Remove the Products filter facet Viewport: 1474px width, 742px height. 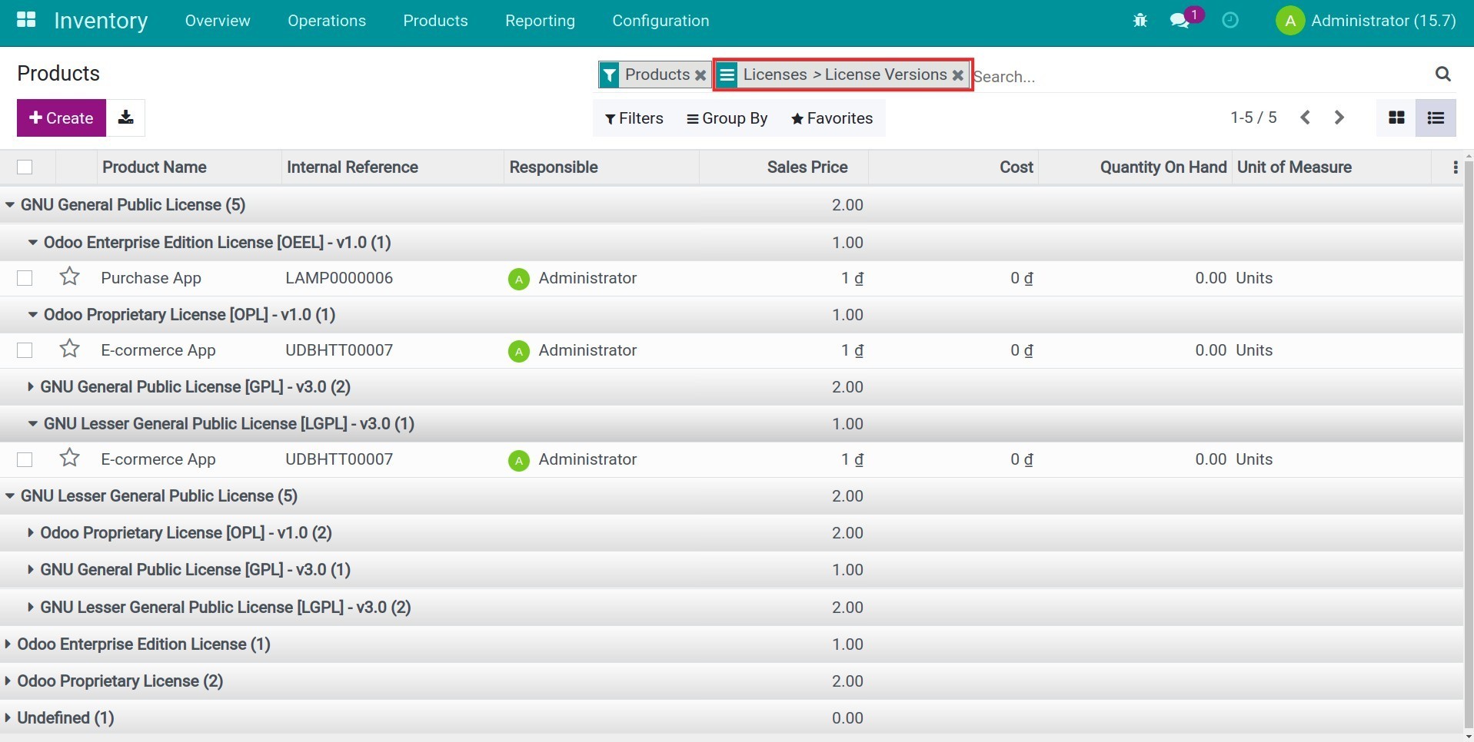point(700,75)
